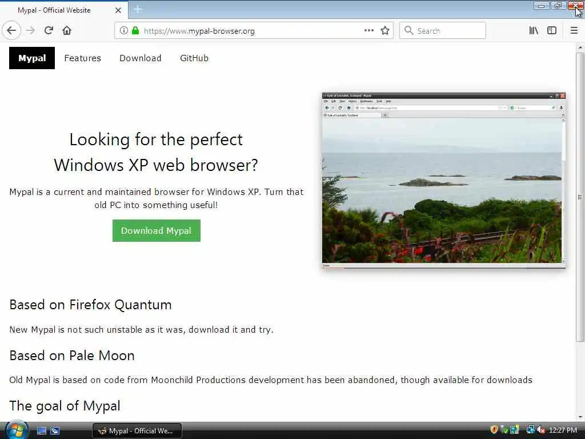Click the 'The goal of Mypal' heading
Screen dimensions: 585x439
(65, 406)
